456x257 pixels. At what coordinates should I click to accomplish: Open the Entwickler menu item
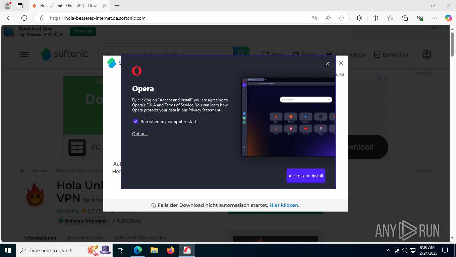(391, 55)
